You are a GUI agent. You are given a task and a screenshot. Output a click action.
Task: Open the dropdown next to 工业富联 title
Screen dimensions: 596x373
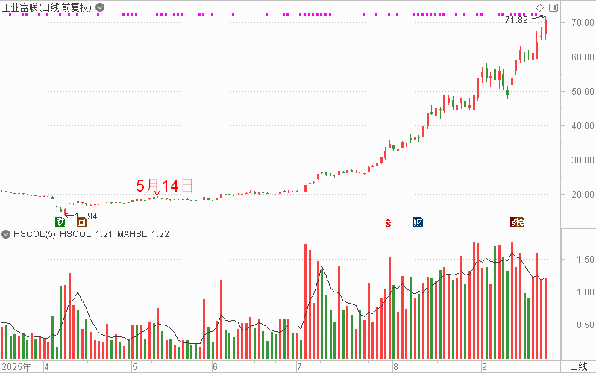[x=100, y=7]
